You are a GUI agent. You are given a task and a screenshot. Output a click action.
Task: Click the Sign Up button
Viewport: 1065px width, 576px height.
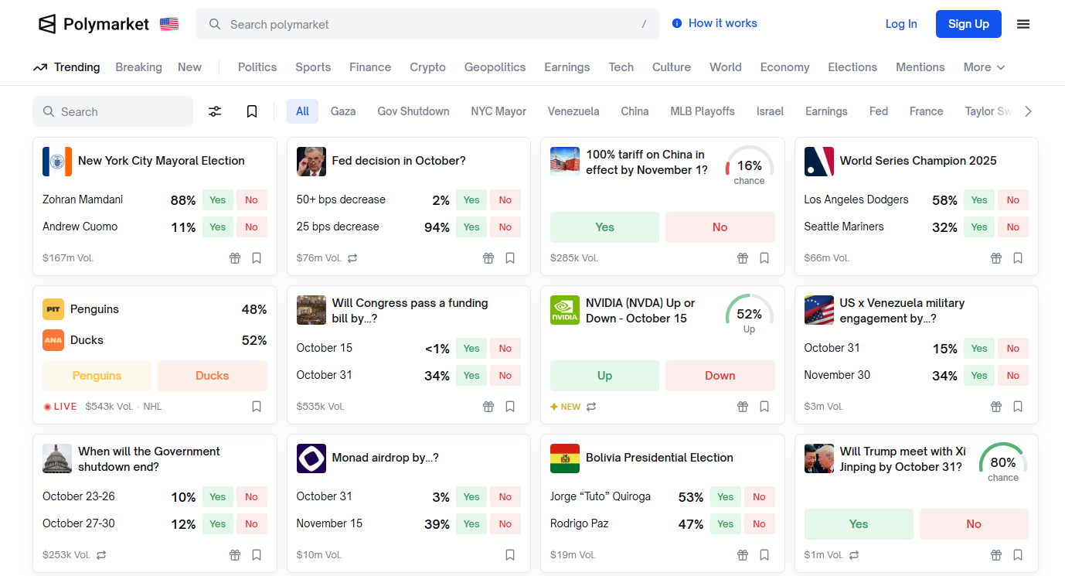click(x=968, y=24)
